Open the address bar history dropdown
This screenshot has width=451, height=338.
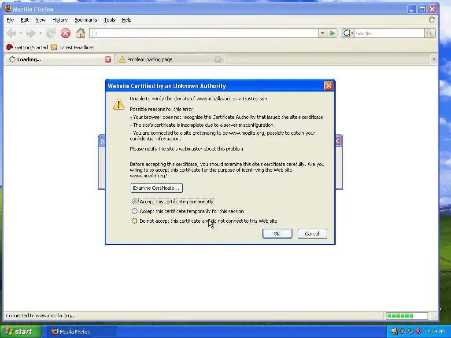322,33
